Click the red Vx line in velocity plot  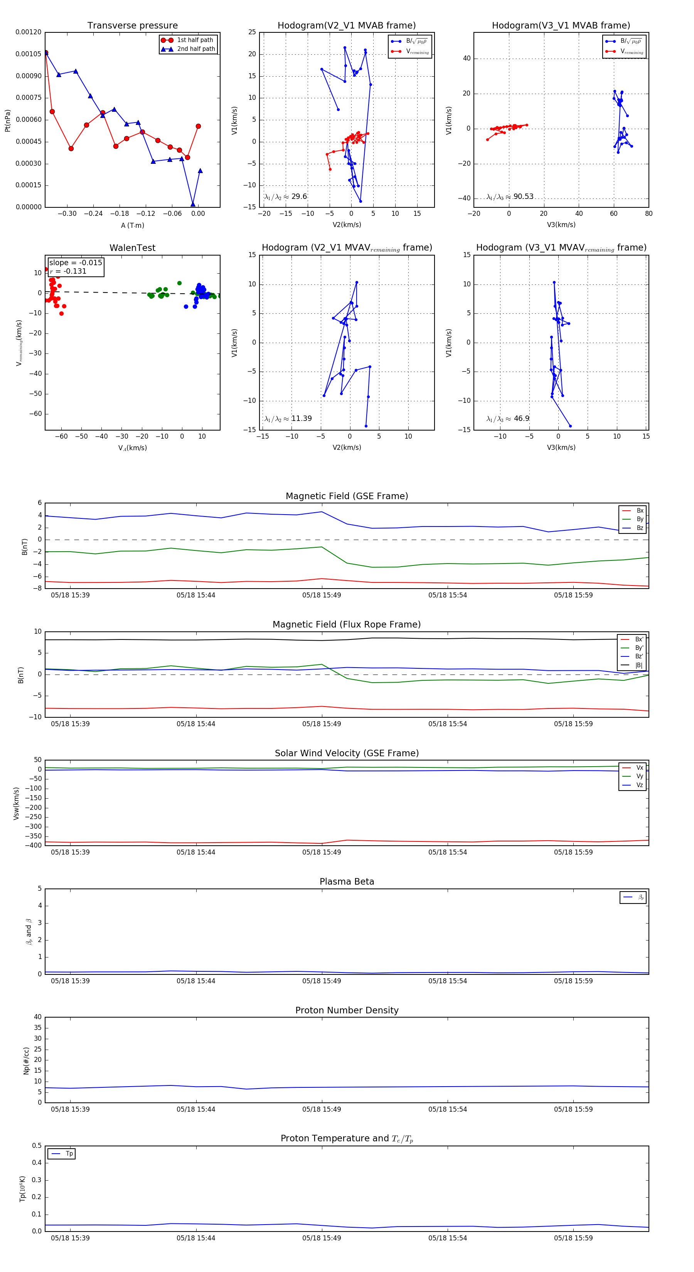[347, 841]
